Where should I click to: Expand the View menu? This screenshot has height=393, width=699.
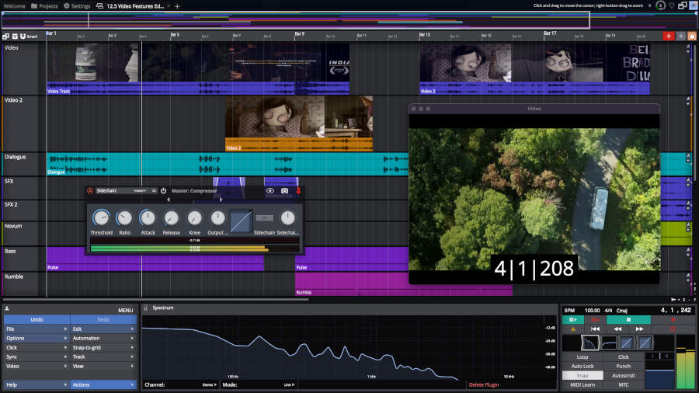pyautogui.click(x=103, y=367)
